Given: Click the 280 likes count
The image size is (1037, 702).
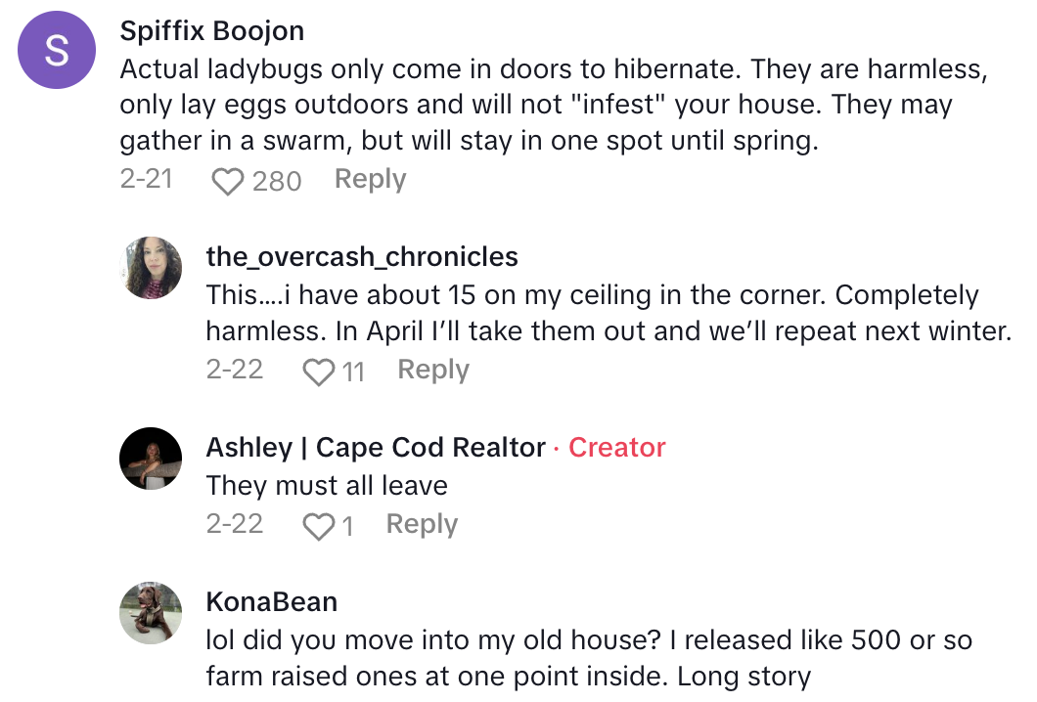Looking at the screenshot, I should point(277,181).
